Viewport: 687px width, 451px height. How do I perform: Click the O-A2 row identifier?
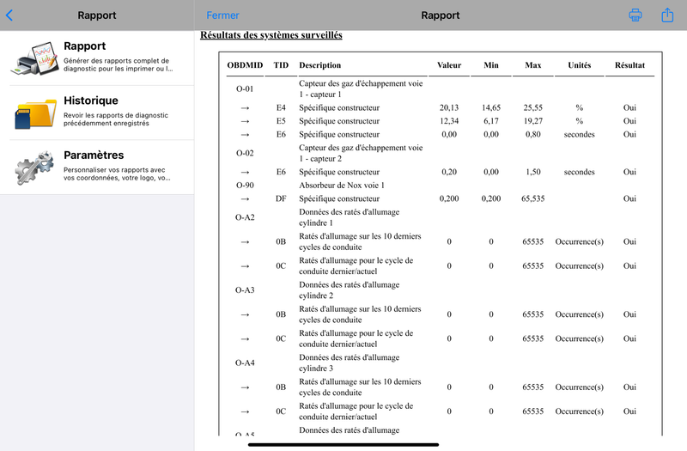click(245, 217)
